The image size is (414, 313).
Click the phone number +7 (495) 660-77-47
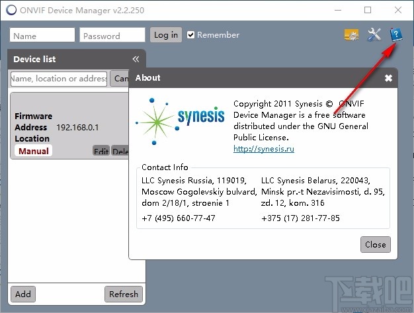[179, 218]
